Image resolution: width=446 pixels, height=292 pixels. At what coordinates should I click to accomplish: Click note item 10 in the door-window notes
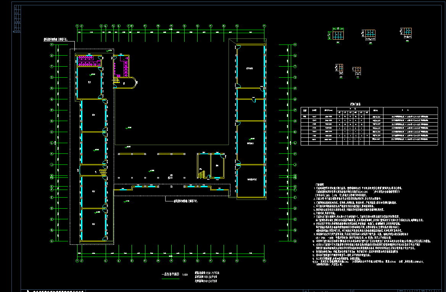point(372,241)
